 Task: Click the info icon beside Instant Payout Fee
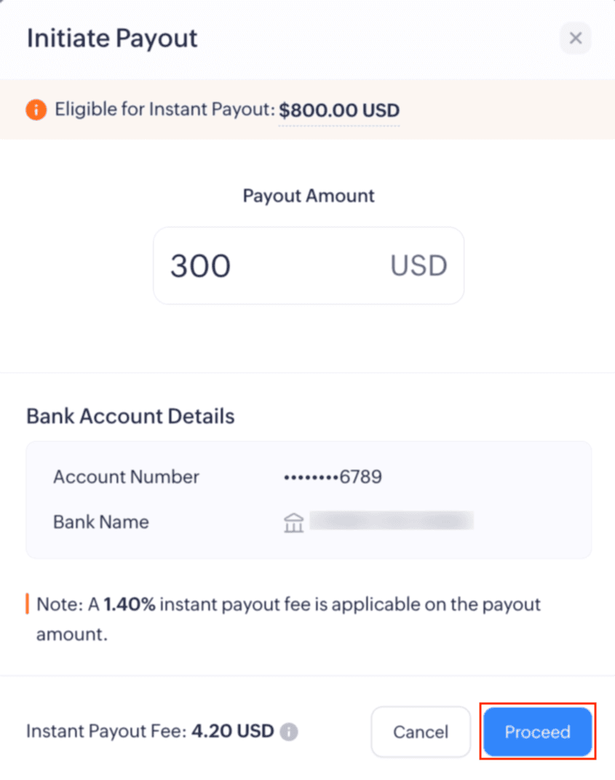(289, 731)
